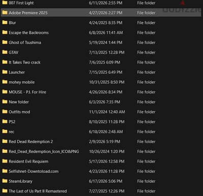Select the date 6/18/2026 2:48 AM
Screen dimensions: 203x196
(x=106, y=132)
